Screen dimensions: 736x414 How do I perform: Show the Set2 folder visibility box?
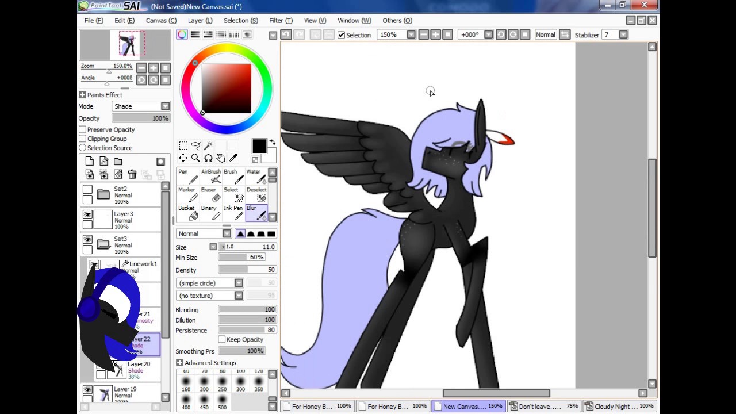pyautogui.click(x=87, y=190)
